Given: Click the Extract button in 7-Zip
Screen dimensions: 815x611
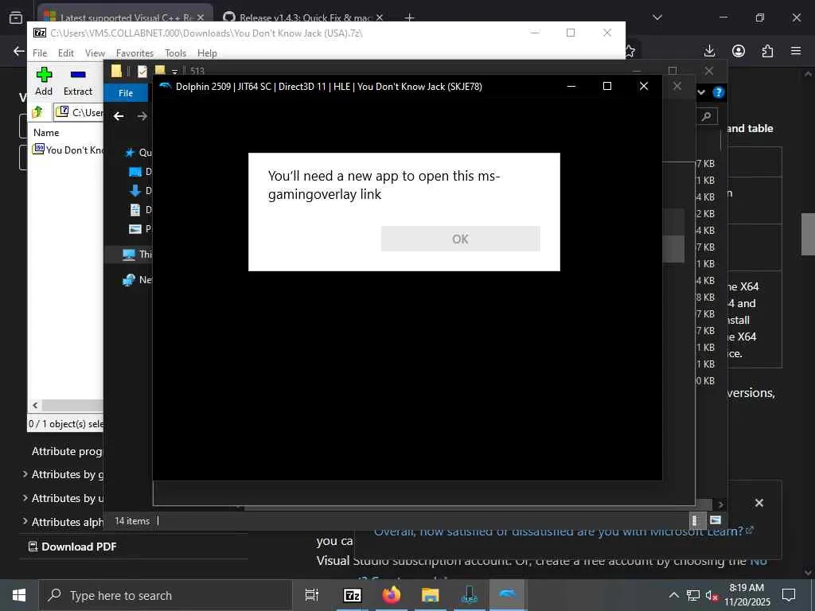Looking at the screenshot, I should (78, 81).
